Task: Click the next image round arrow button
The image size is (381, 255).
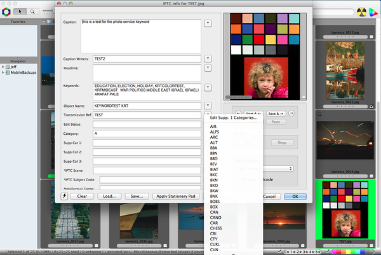Action: pyautogui.click(x=291, y=114)
